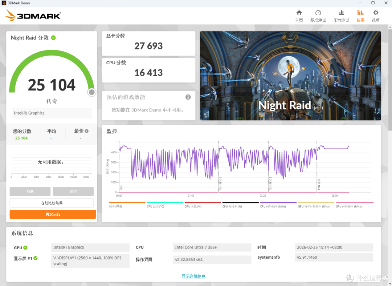
Task: Click the 平均 average column header
Action: coord(52,131)
